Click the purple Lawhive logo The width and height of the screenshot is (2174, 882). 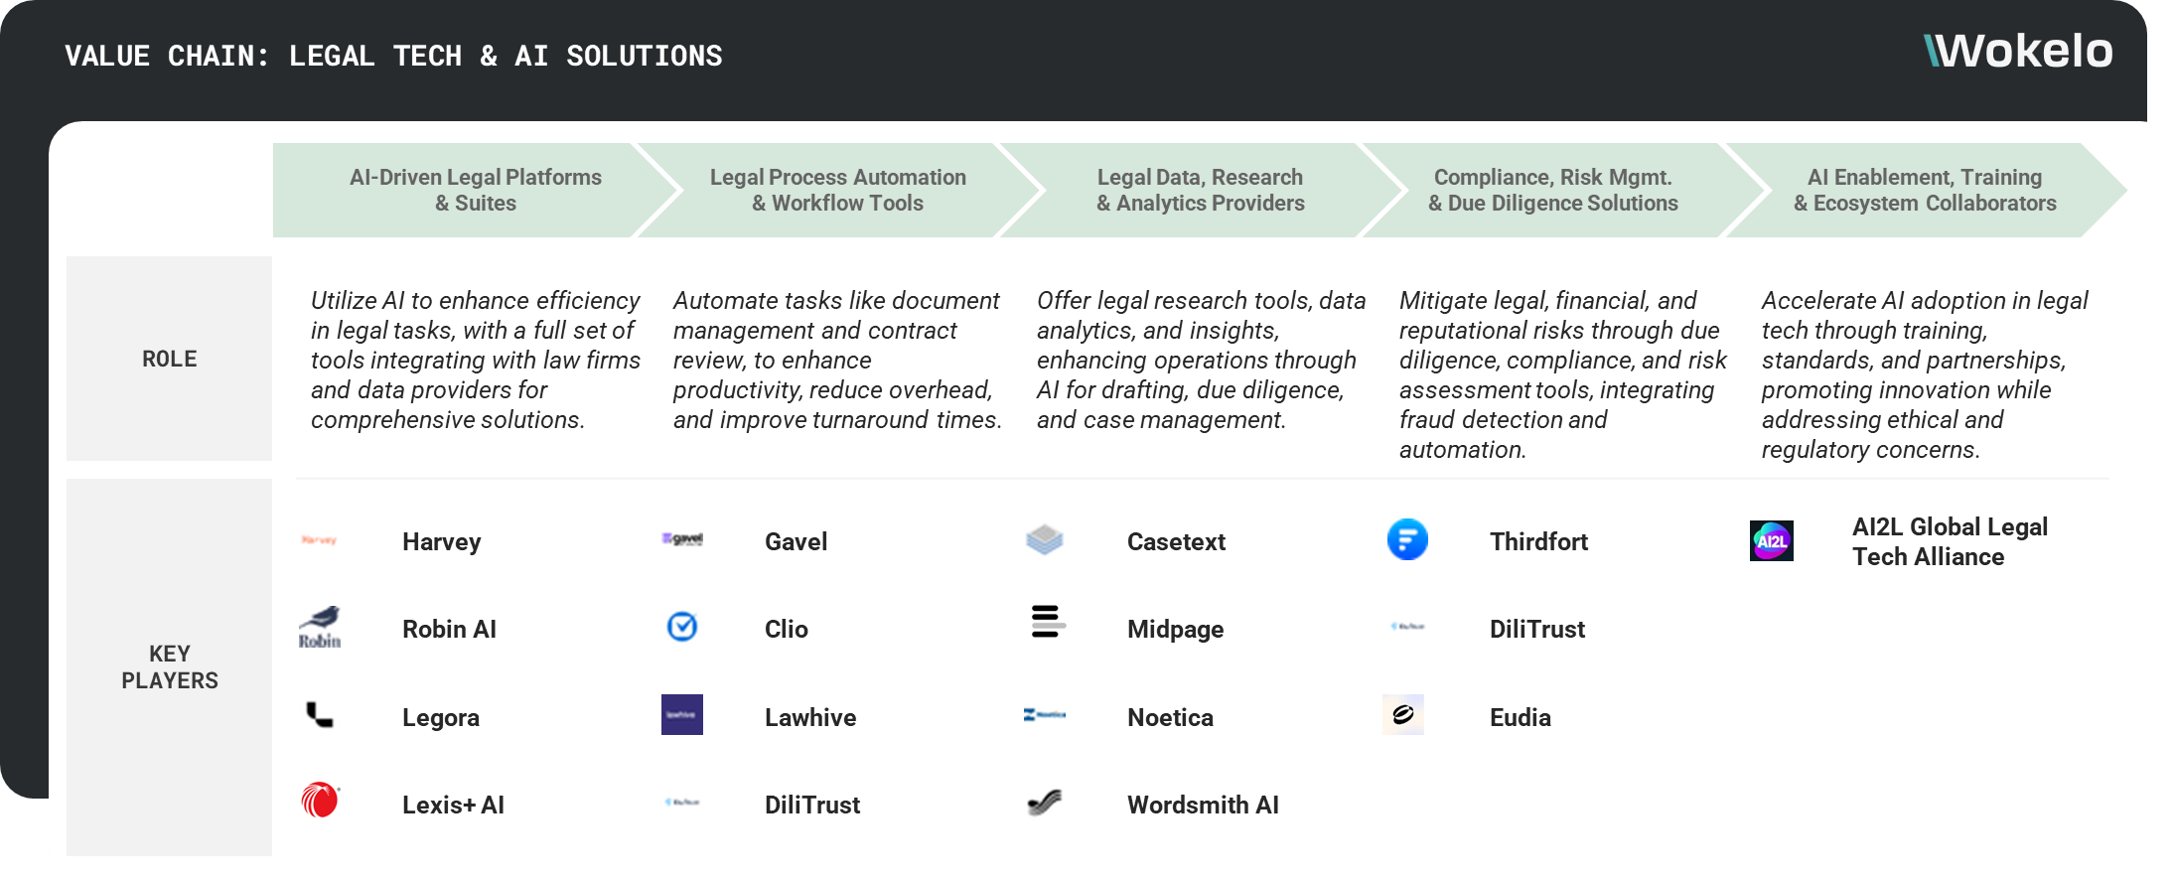(682, 715)
